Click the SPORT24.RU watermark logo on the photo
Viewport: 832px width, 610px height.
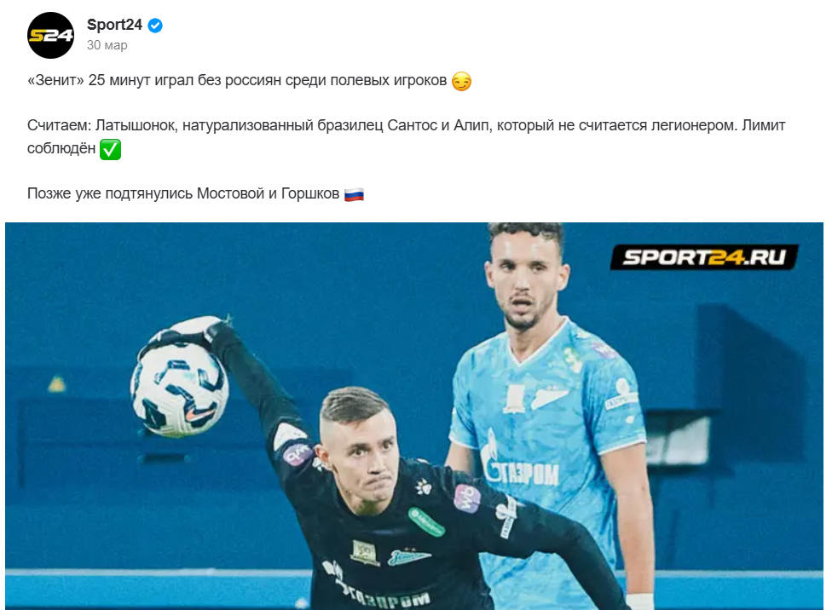pyautogui.click(x=704, y=257)
